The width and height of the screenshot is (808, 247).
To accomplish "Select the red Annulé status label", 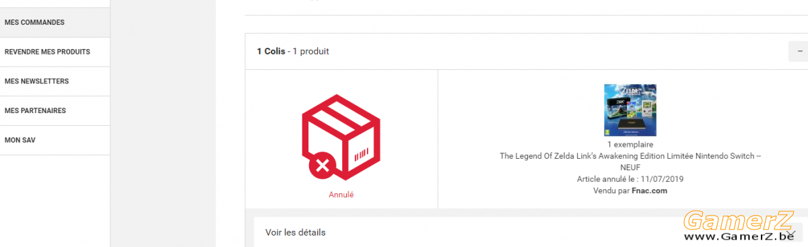I will point(341,195).
